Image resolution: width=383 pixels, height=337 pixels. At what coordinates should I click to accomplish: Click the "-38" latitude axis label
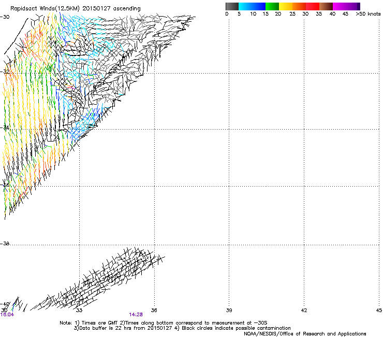tap(5, 244)
